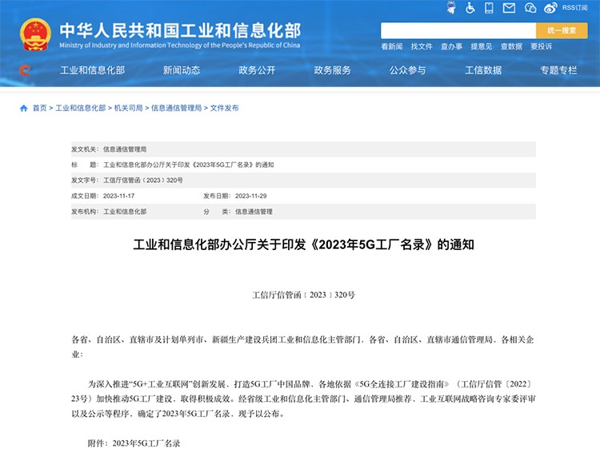Click 信息通信管理局 in the breadcrumb
This screenshot has height=460, width=600.
click(x=176, y=108)
